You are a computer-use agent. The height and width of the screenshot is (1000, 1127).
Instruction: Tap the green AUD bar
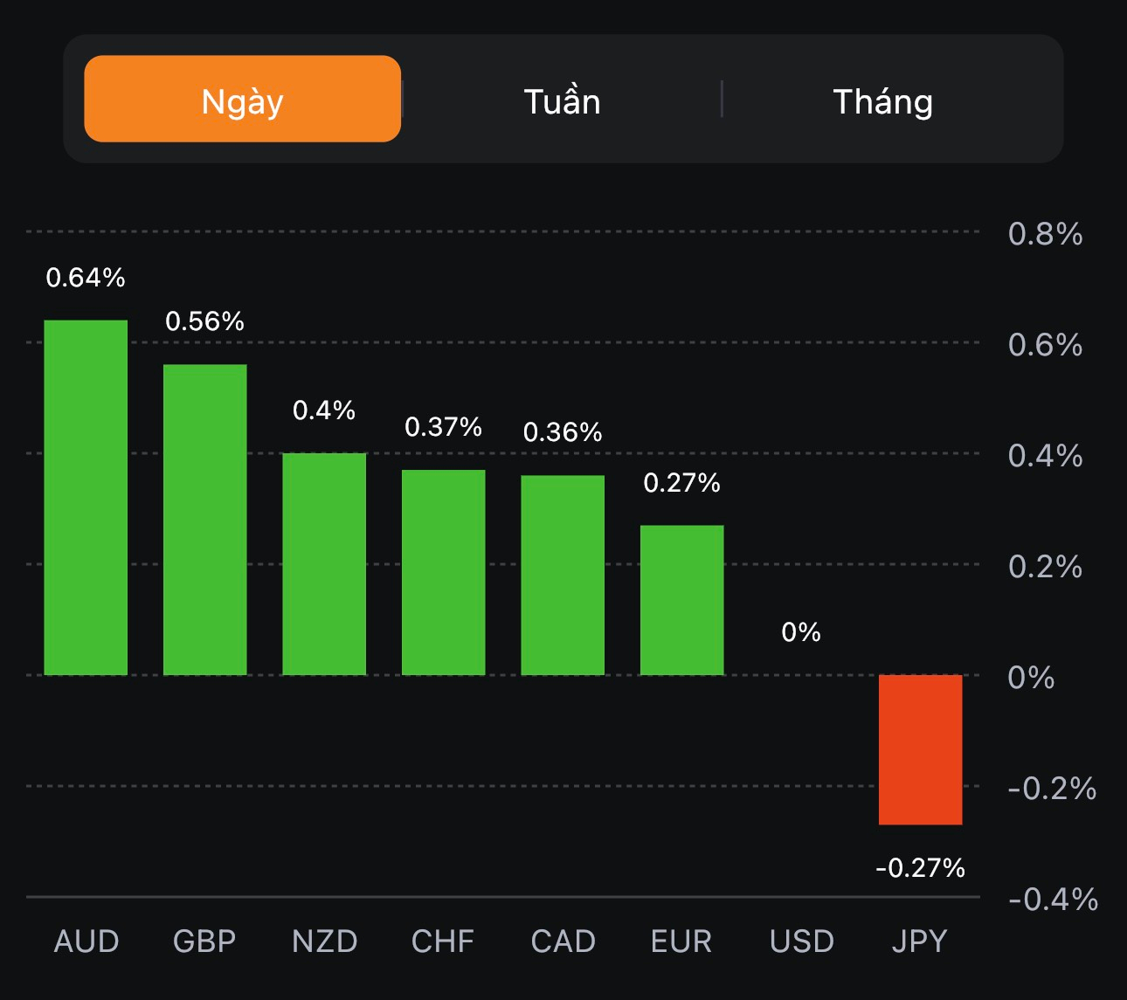[86, 498]
